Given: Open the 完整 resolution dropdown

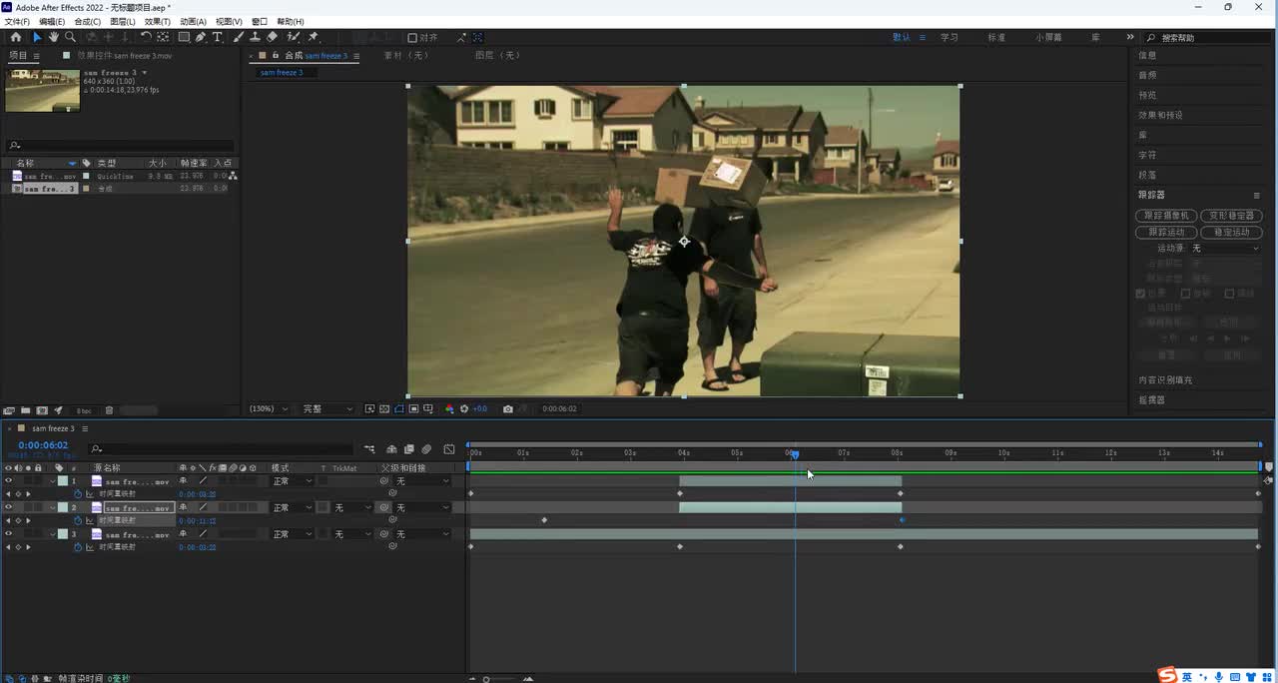Looking at the screenshot, I should pyautogui.click(x=327, y=408).
